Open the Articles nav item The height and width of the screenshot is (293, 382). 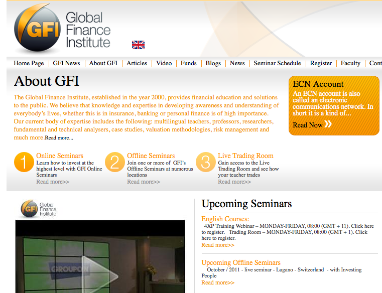(x=137, y=63)
